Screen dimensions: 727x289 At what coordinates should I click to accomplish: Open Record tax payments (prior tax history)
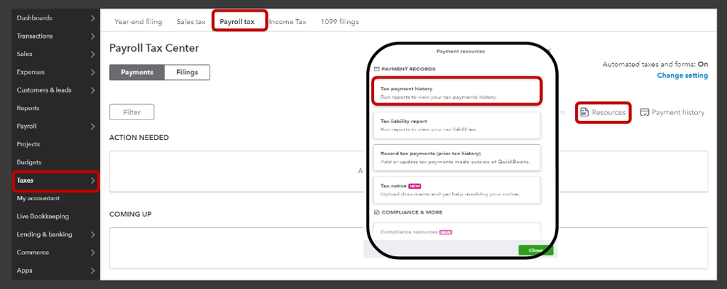[x=457, y=157]
